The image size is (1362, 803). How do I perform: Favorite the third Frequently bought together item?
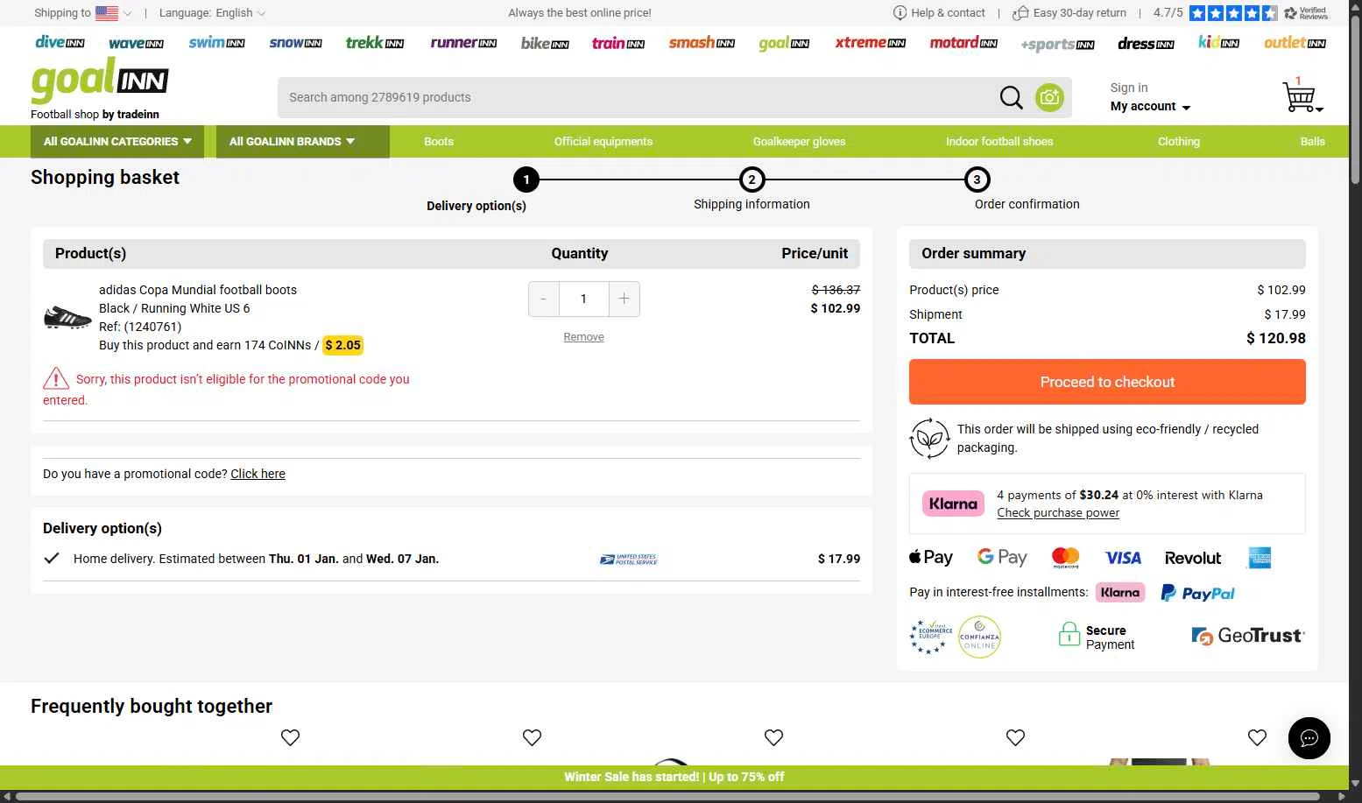[773, 737]
